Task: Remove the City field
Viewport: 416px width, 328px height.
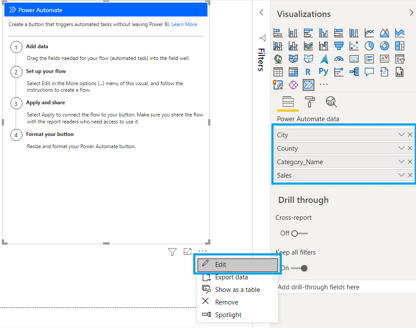Action: coord(410,135)
